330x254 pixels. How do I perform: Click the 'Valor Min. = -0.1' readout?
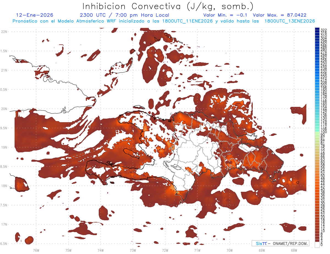pyautogui.click(x=226, y=15)
